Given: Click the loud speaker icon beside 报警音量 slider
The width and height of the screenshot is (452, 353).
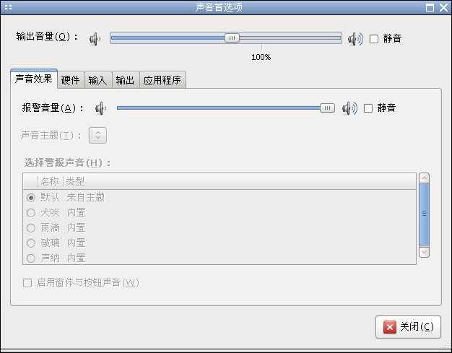Looking at the screenshot, I should [x=349, y=108].
